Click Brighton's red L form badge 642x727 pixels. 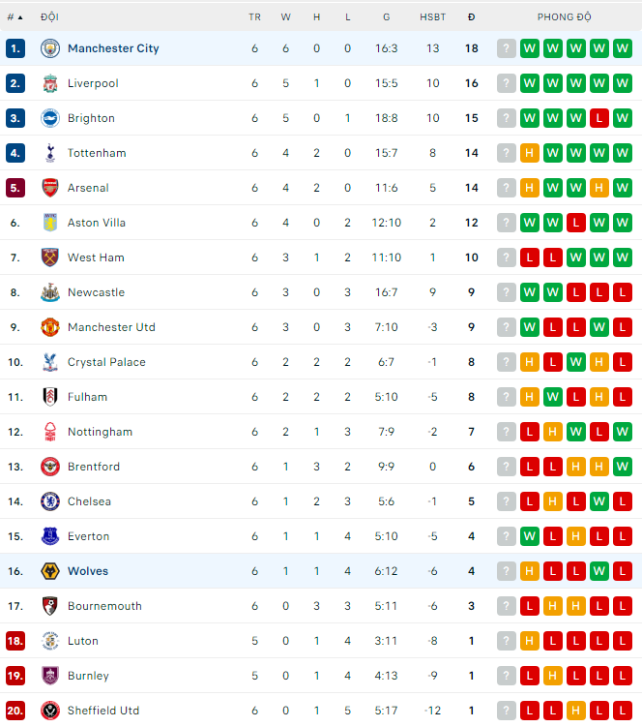coord(599,118)
